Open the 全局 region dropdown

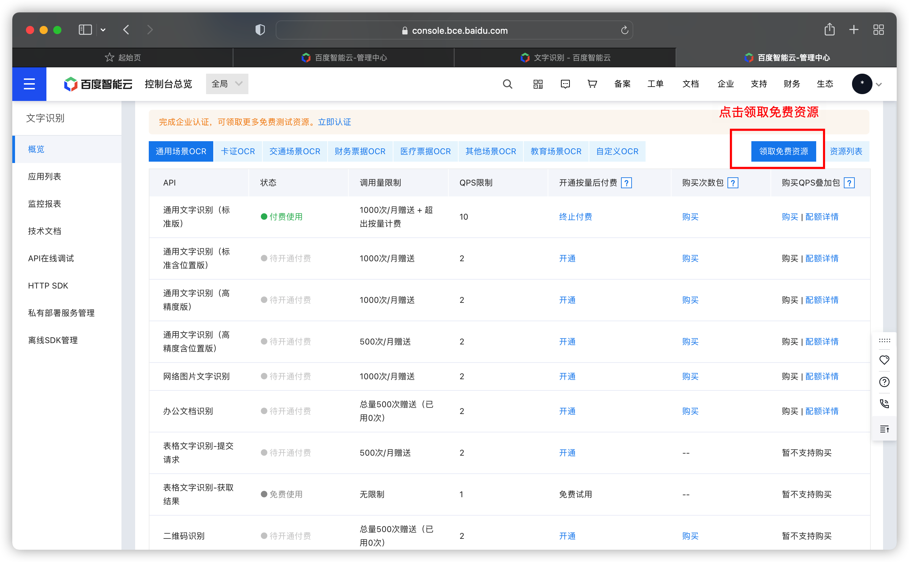tap(227, 84)
